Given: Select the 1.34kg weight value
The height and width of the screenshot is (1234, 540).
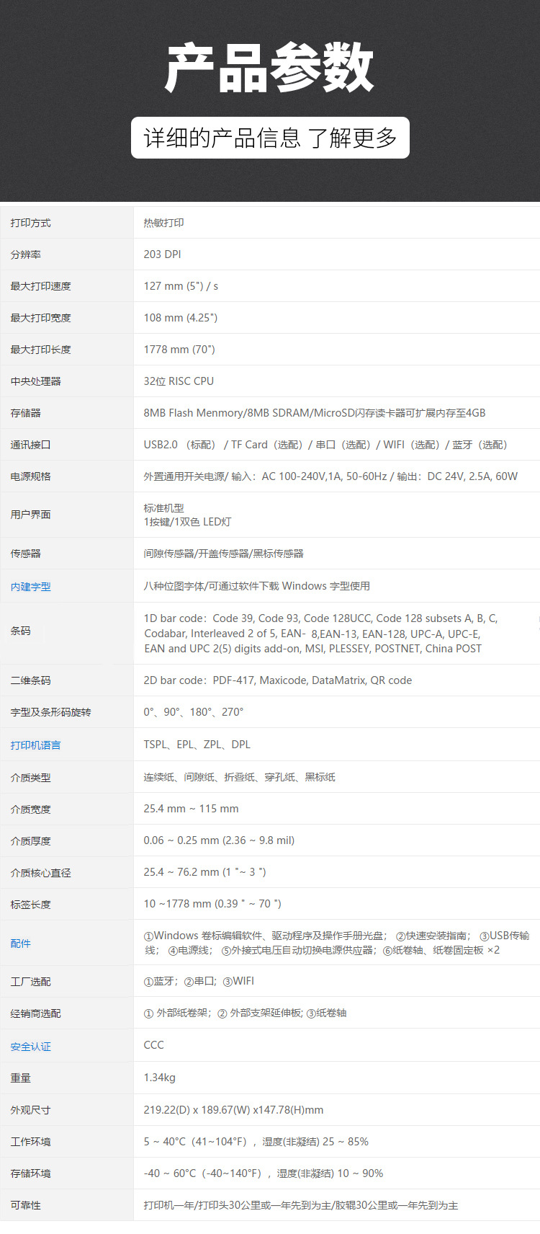Looking at the screenshot, I should tap(159, 1078).
